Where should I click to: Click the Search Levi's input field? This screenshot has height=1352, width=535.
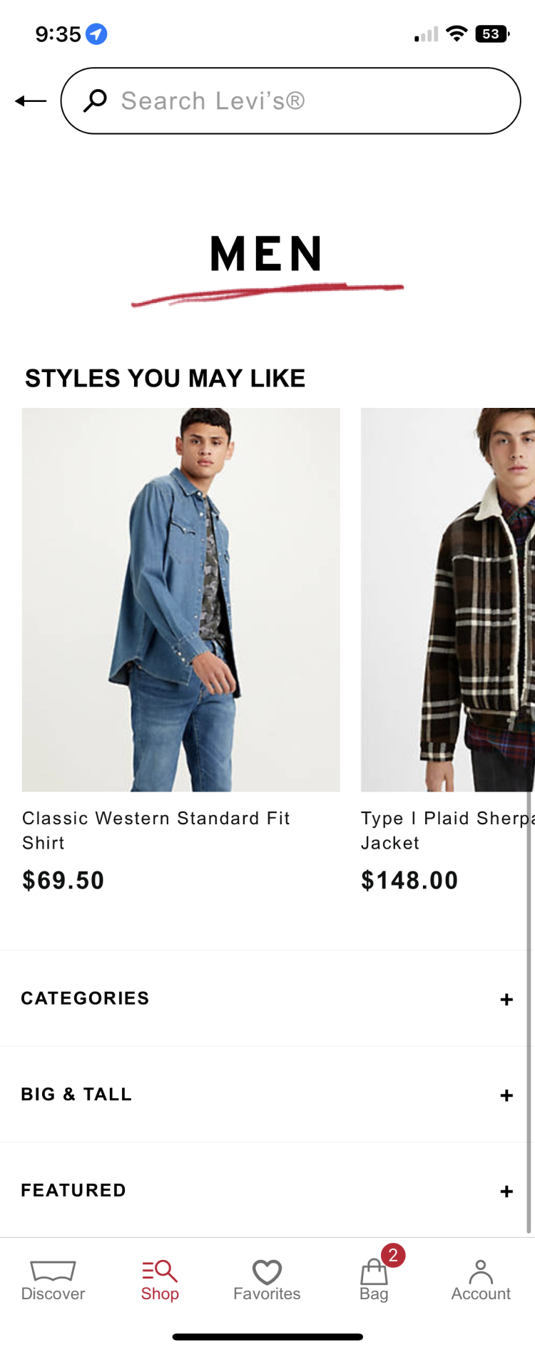[314, 101]
